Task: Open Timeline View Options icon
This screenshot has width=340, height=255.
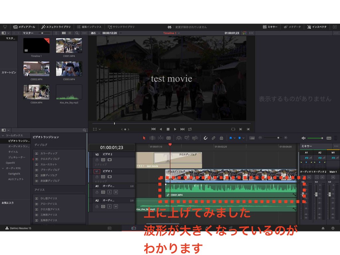Action: 252,138
